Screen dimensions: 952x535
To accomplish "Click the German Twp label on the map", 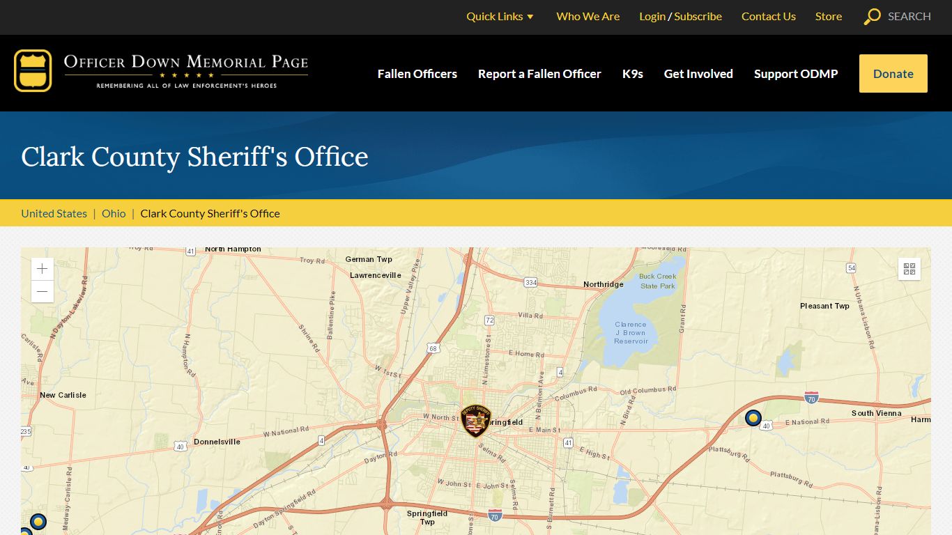I will tap(369, 259).
